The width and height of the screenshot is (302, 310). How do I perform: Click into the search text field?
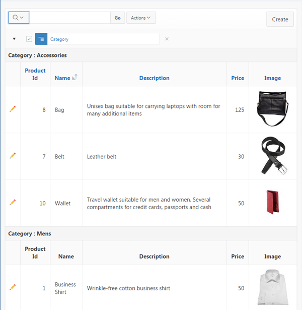70,18
